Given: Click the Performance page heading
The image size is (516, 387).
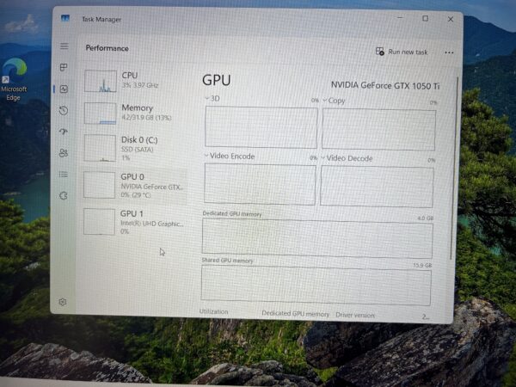Looking at the screenshot, I should pyautogui.click(x=107, y=48).
